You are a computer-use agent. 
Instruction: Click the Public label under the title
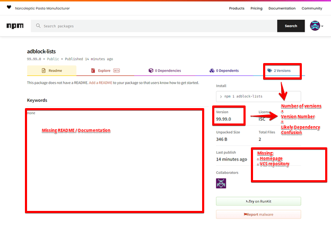(53, 59)
